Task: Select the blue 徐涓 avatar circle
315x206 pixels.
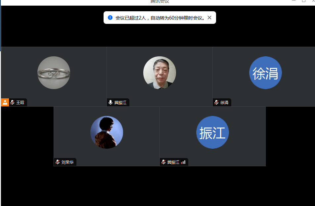Action: click(x=265, y=73)
